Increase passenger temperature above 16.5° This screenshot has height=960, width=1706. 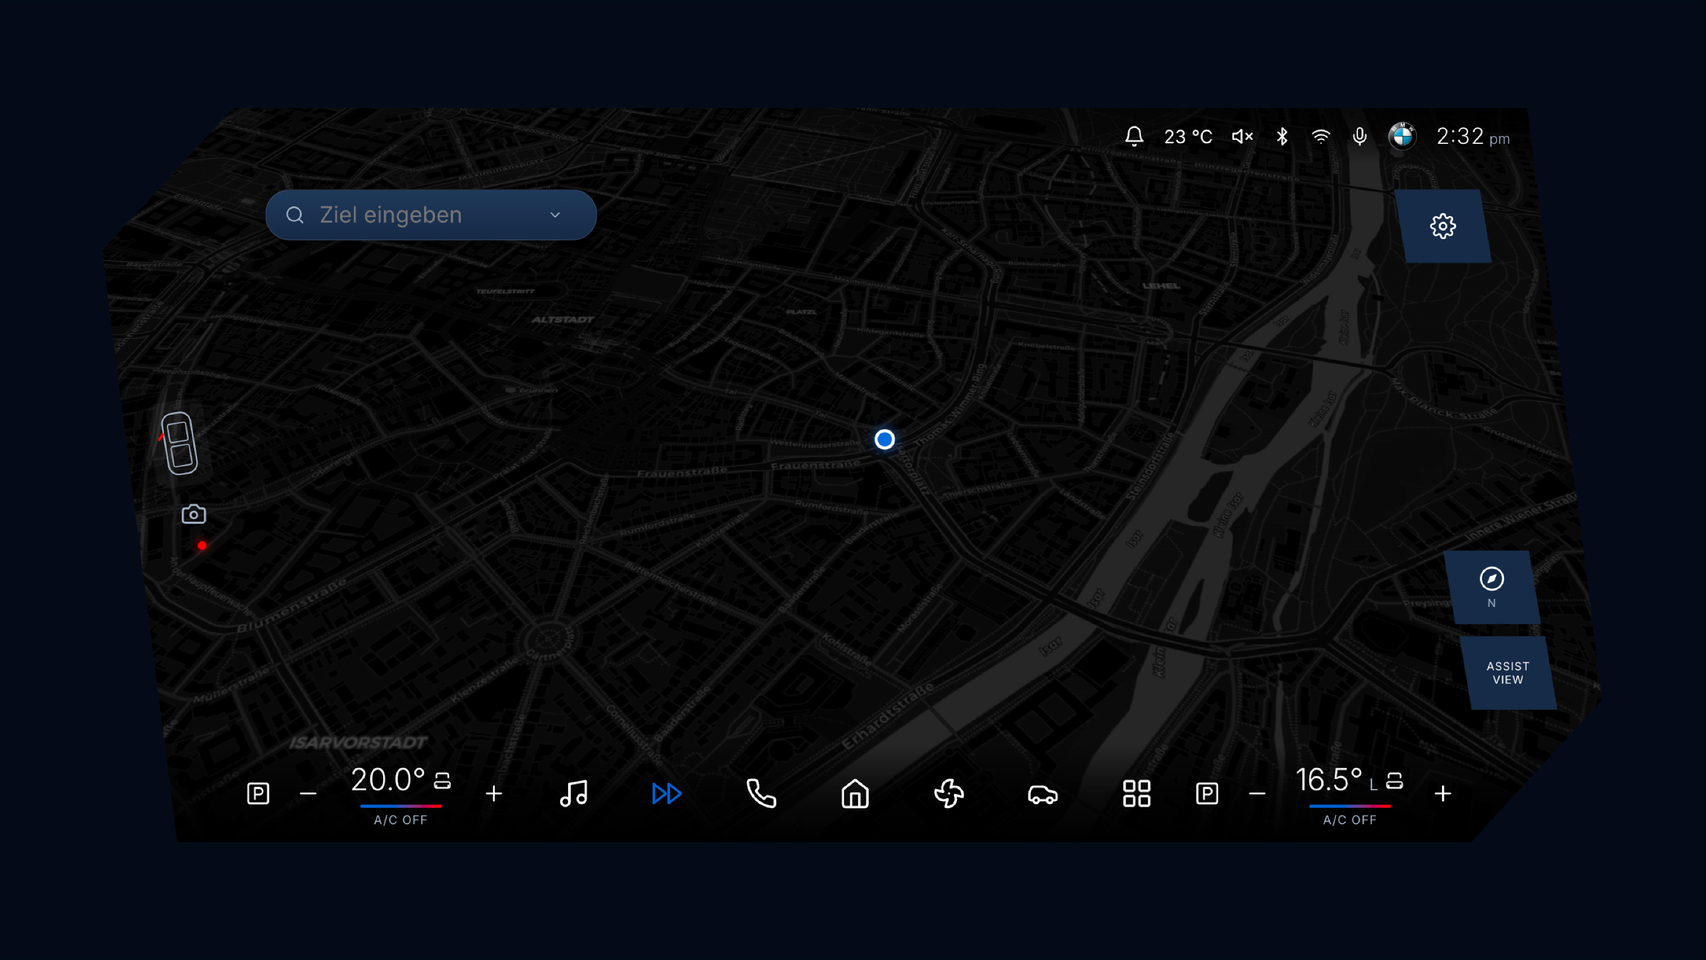1443,793
